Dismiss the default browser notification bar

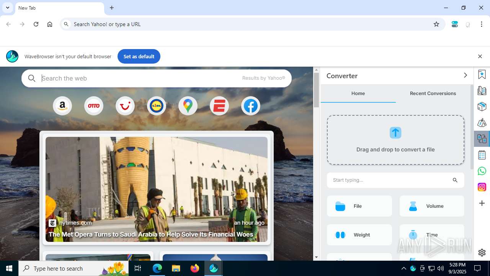pos(480,56)
